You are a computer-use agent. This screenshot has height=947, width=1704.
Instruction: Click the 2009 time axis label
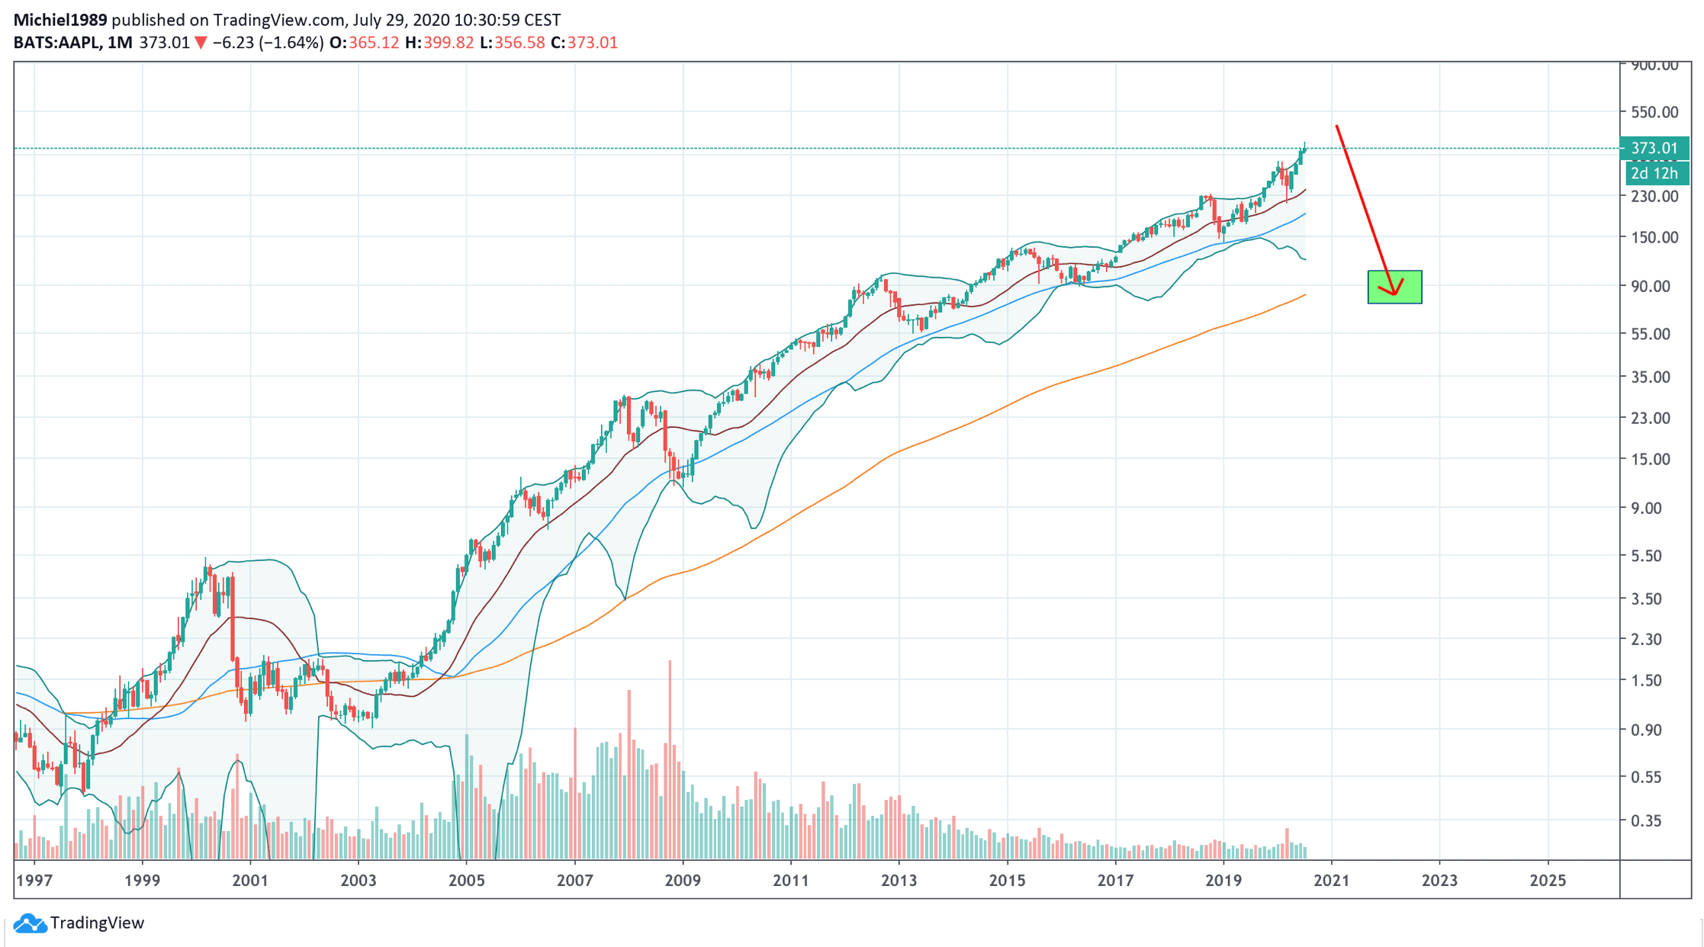tap(683, 881)
